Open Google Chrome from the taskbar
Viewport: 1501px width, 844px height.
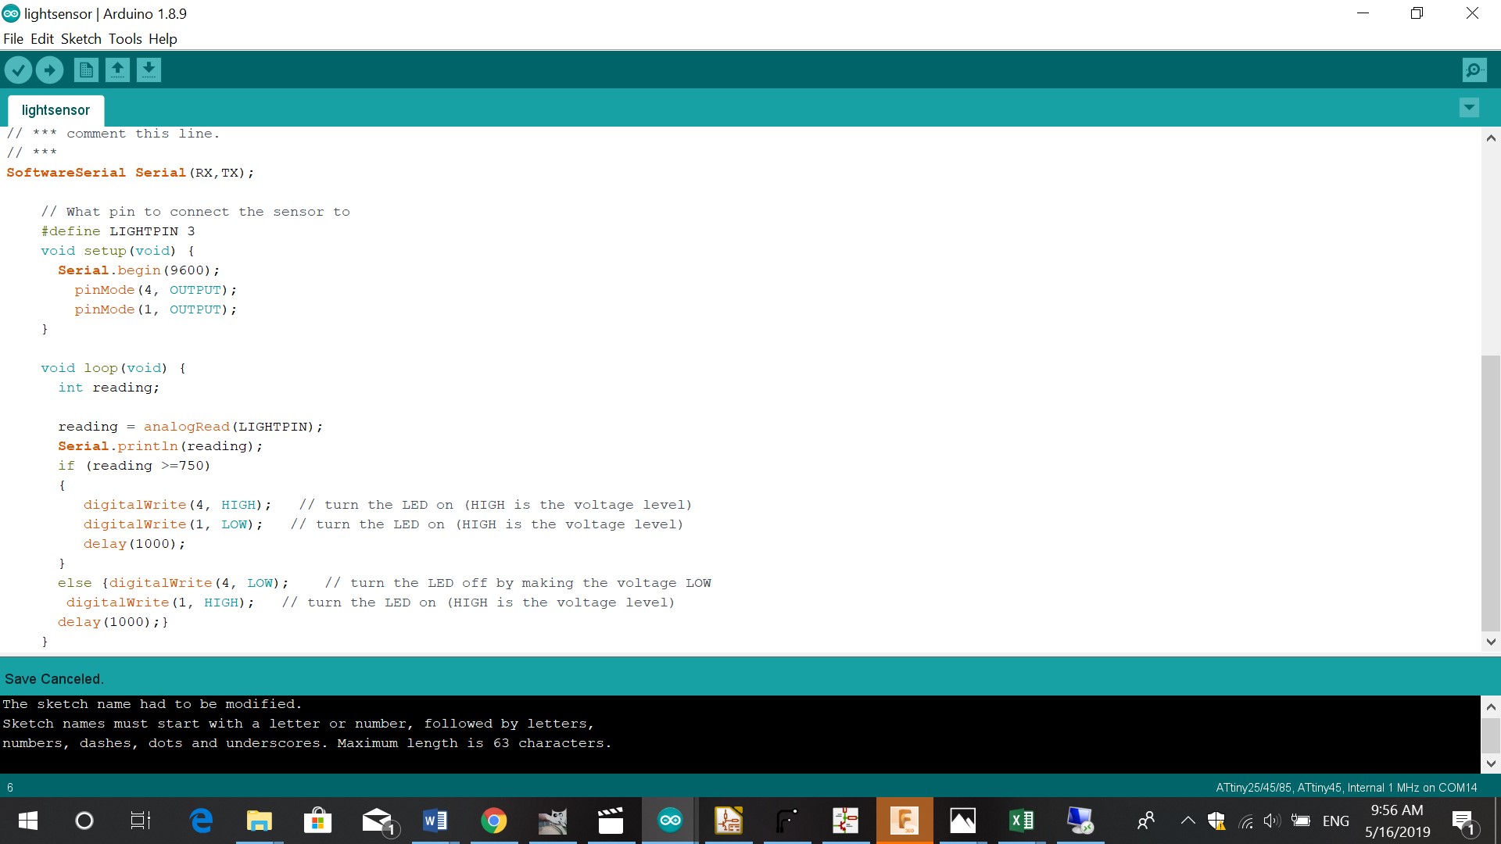(x=493, y=821)
